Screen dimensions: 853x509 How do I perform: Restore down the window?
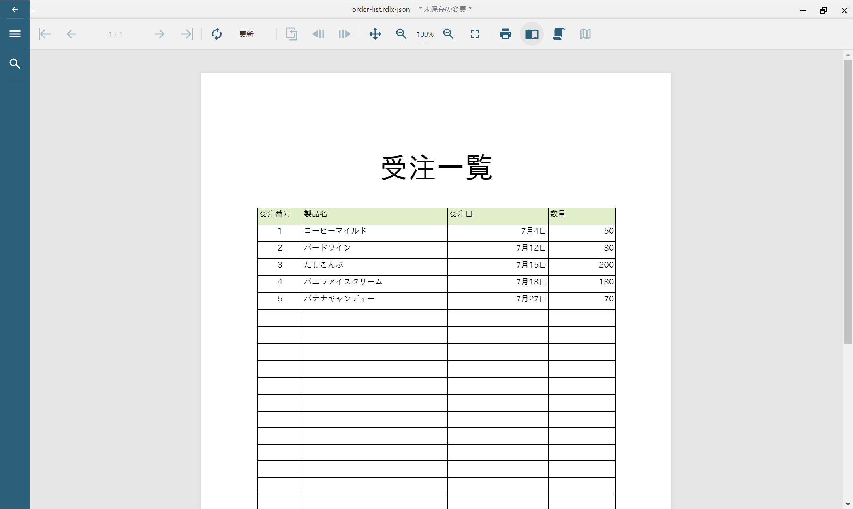click(823, 11)
